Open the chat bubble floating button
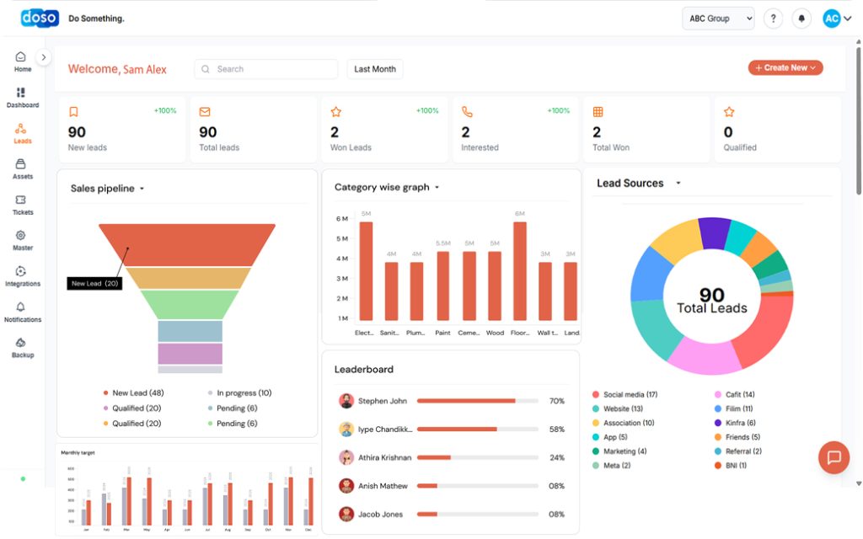This screenshot has width=863, height=539. (834, 457)
